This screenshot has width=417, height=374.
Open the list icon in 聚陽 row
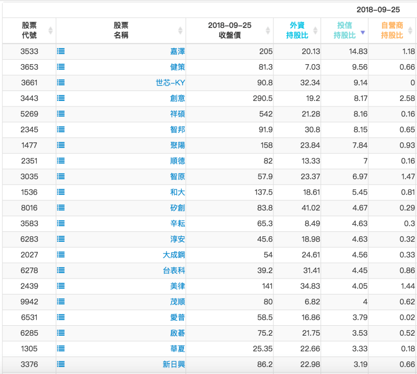(x=61, y=145)
